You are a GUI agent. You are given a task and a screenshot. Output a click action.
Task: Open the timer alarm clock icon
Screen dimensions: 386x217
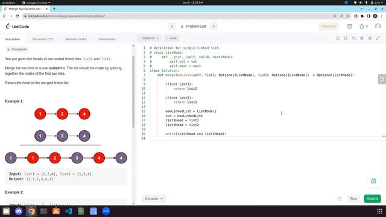point(350,27)
